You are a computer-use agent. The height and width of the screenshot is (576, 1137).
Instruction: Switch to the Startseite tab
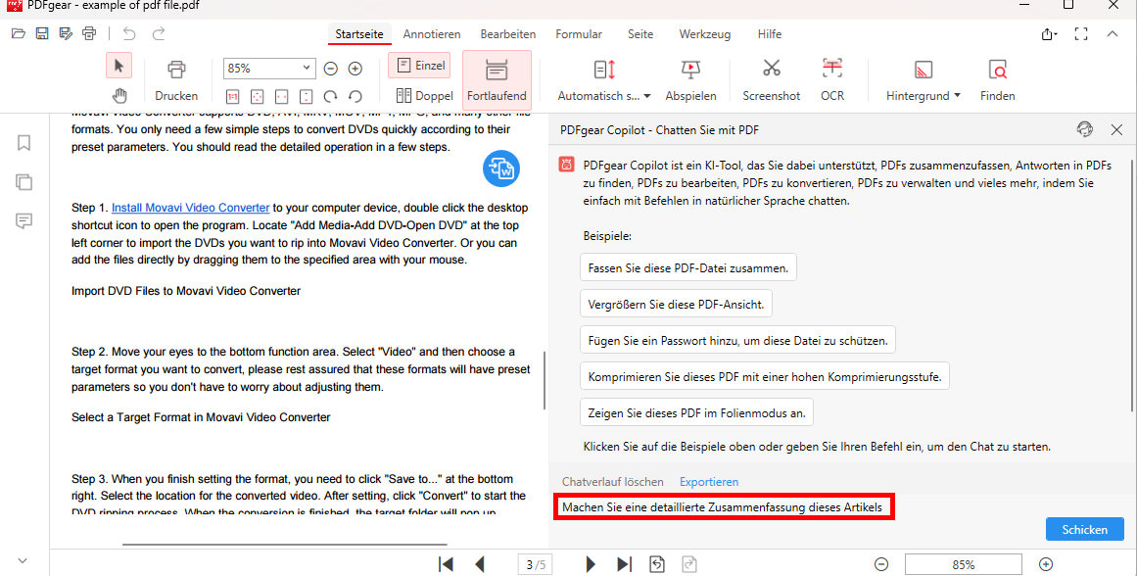coord(359,34)
